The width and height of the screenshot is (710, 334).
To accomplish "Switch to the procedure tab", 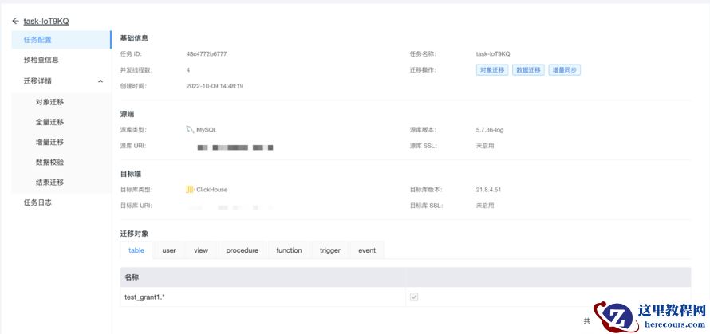I will [243, 250].
